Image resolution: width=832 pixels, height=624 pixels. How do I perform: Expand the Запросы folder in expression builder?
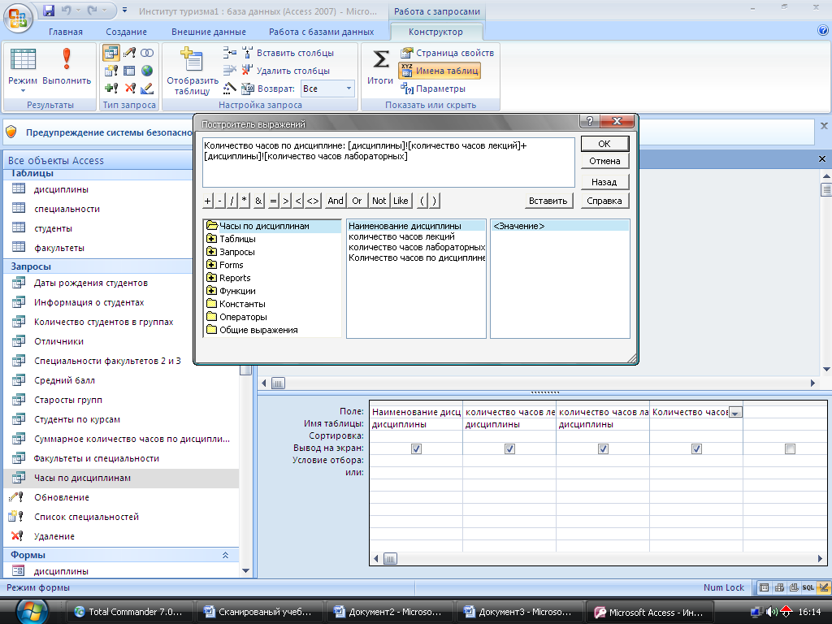click(x=212, y=252)
